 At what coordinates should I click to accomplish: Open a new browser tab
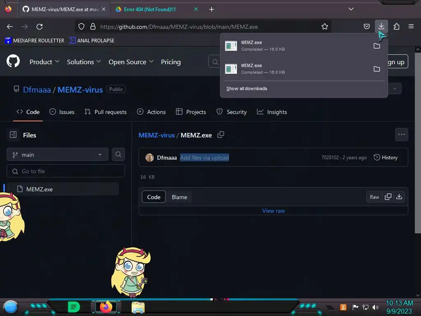pos(212,9)
